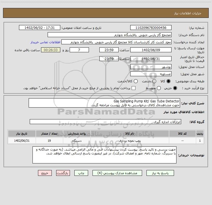Click the remaining days field showing 7

(79, 50)
